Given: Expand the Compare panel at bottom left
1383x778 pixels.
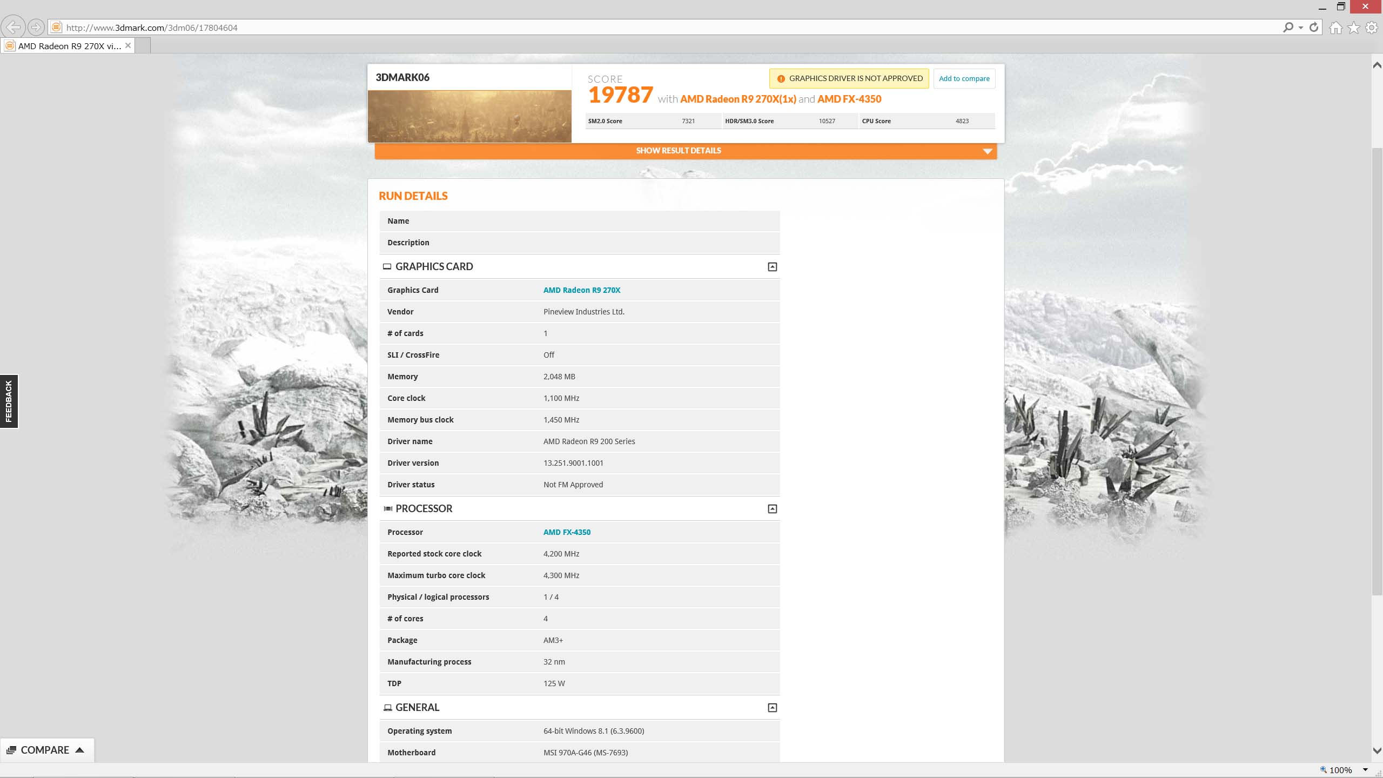Looking at the screenshot, I should (x=47, y=750).
